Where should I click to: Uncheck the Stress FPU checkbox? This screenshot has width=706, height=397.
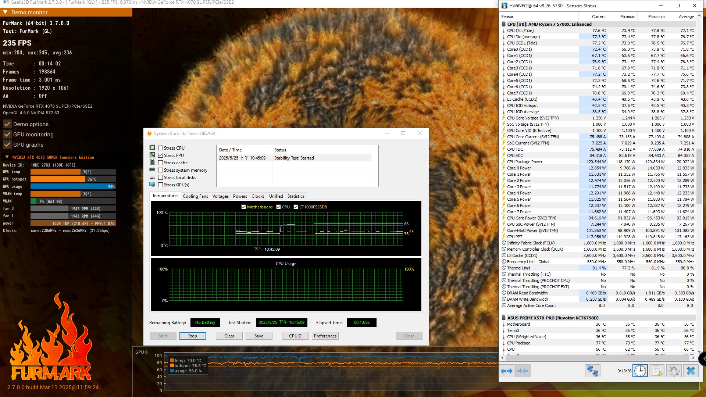160,155
